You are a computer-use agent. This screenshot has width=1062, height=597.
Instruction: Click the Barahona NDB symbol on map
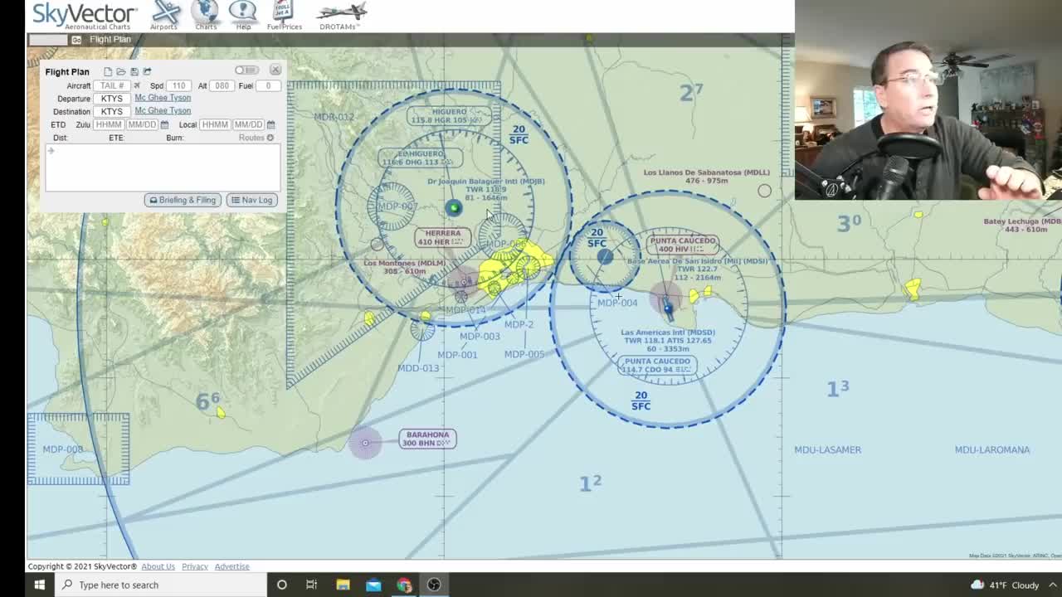(x=365, y=443)
